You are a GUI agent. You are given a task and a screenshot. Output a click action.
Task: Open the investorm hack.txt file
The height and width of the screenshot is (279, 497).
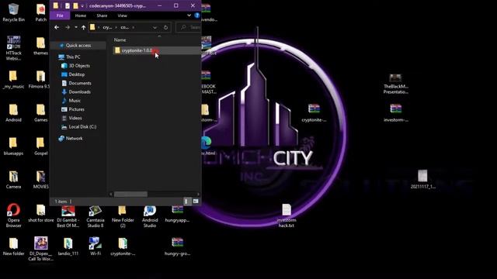tap(287, 215)
